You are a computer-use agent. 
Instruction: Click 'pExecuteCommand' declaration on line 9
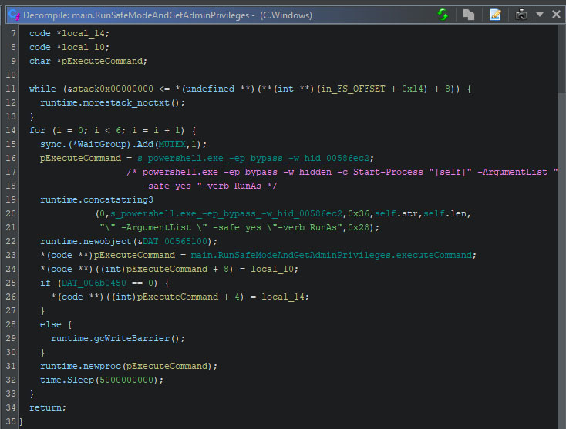pos(102,62)
